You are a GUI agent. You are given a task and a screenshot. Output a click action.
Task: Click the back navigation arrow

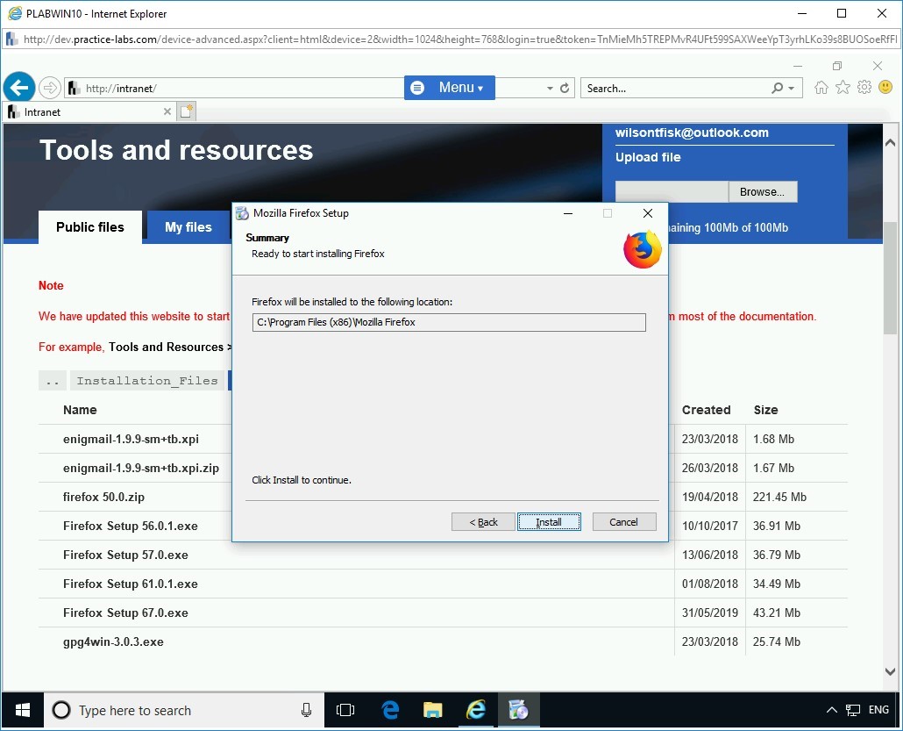pos(19,87)
